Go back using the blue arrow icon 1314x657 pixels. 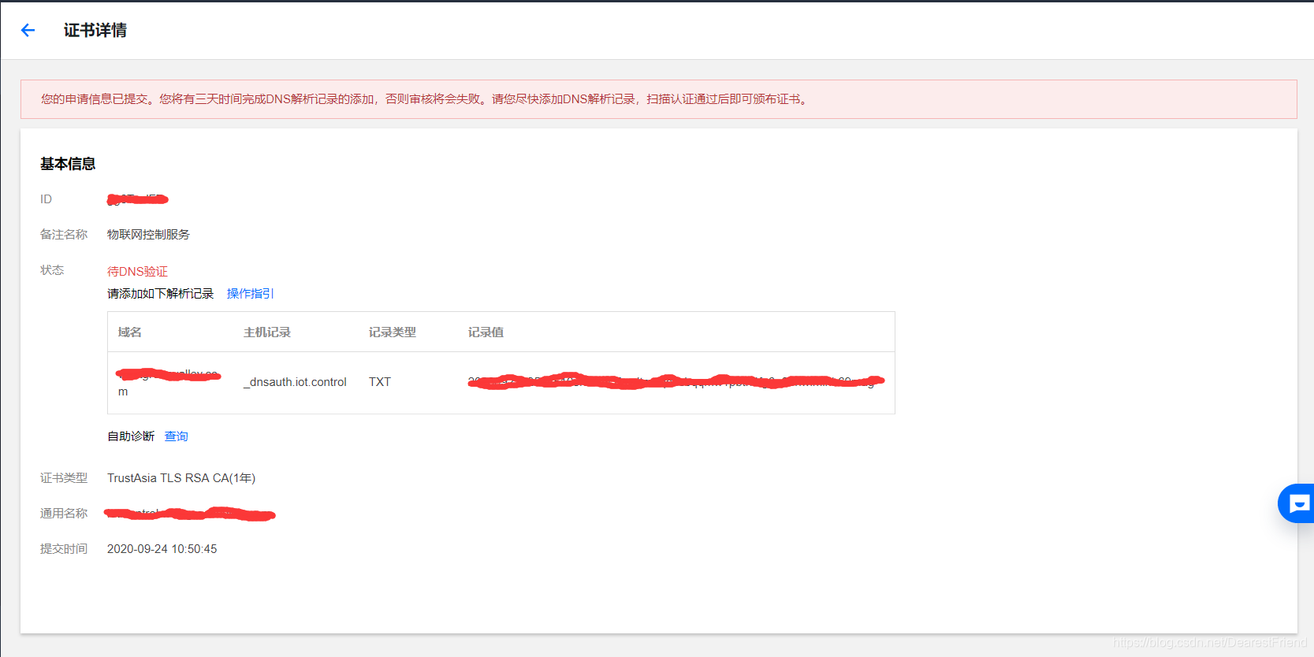point(28,30)
